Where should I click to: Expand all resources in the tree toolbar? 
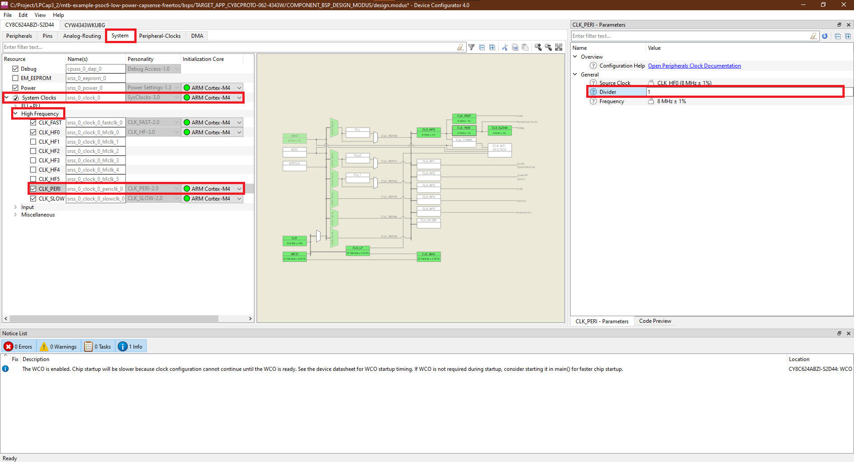pyautogui.click(x=492, y=47)
